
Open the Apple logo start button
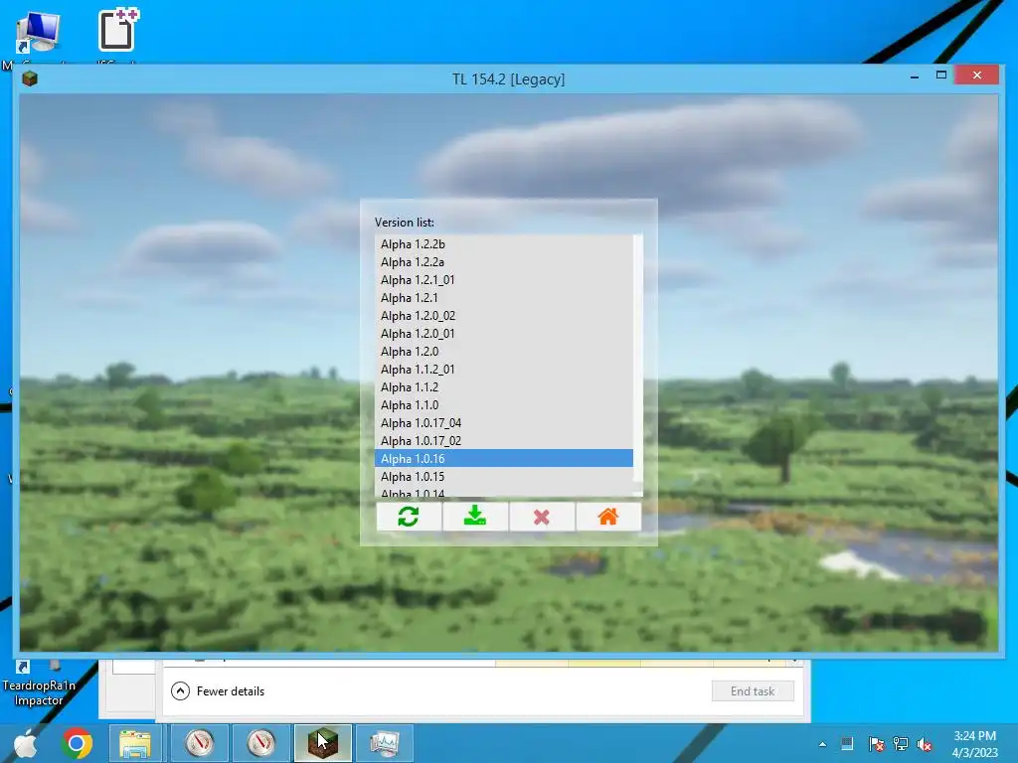[x=26, y=743]
